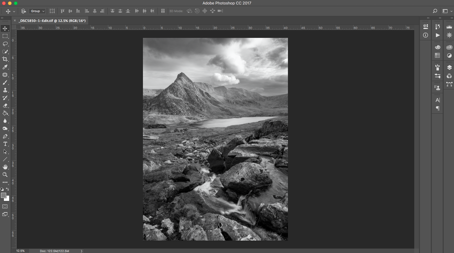Open the Histogram panel
Viewport: 454px width, 253px height.
(449, 27)
